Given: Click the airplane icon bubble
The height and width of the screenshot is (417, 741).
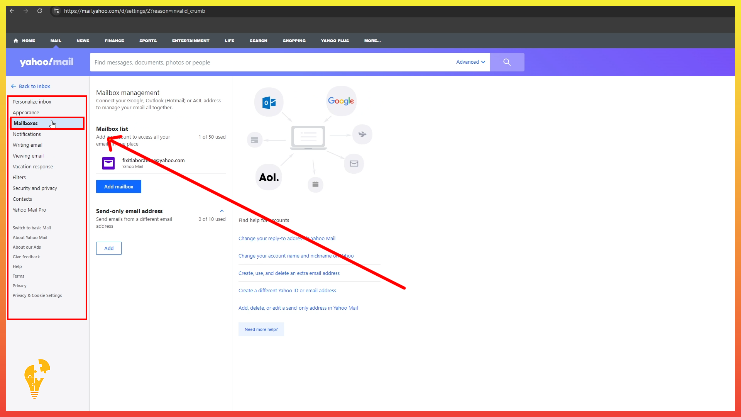Looking at the screenshot, I should [x=362, y=134].
